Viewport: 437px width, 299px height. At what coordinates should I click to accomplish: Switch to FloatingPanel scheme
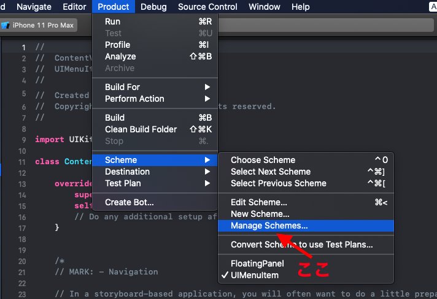pos(306,263)
